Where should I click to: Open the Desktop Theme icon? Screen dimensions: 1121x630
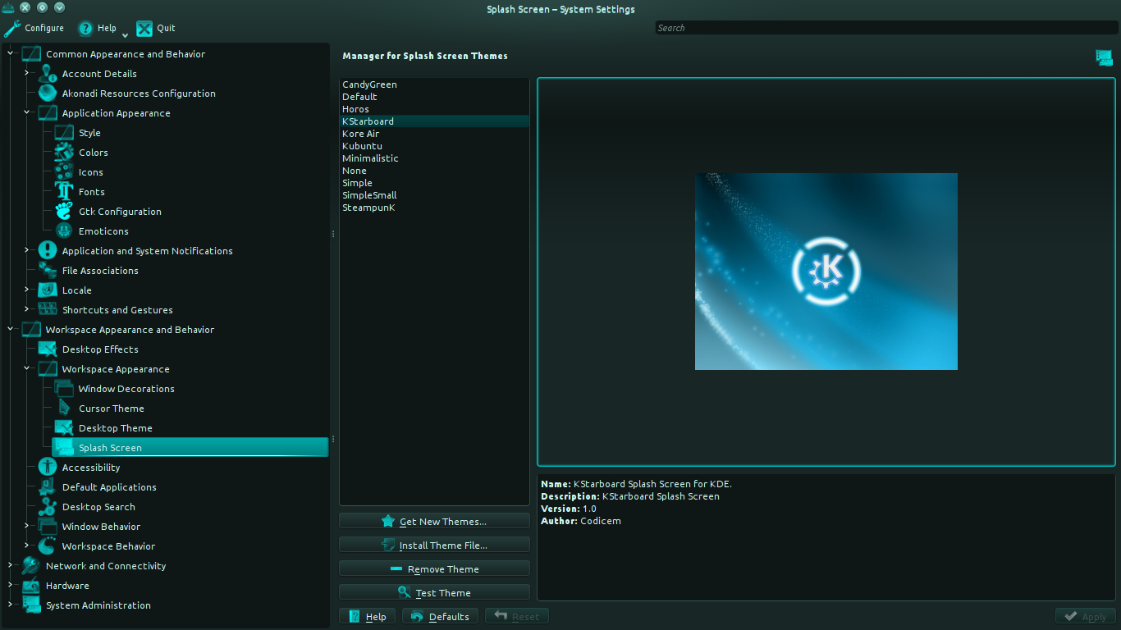64,428
